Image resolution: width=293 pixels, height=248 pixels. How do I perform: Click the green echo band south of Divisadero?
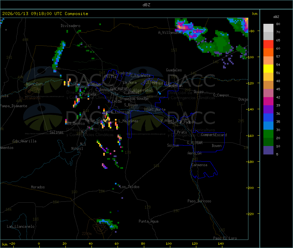click(x=58, y=56)
